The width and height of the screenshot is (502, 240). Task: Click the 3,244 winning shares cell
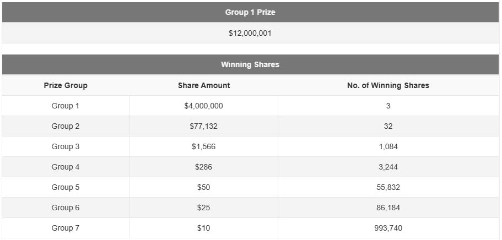(x=388, y=167)
